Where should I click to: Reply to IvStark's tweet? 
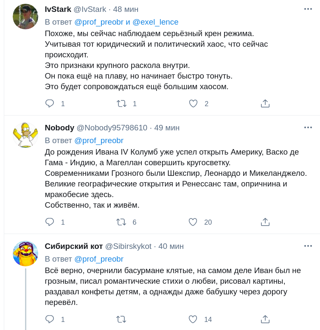tap(50, 103)
